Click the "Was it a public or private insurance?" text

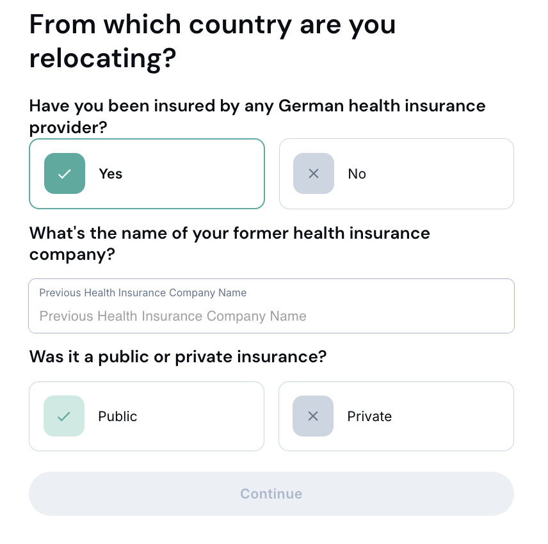[x=178, y=356]
